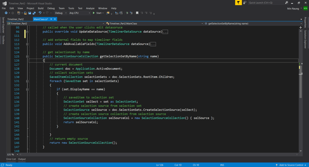309x167 pixels.
Task: Click the yellow notifications flag icon
Action: pos(238,3)
